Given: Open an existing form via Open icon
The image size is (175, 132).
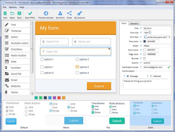Looking at the screenshot, I should (12, 13).
